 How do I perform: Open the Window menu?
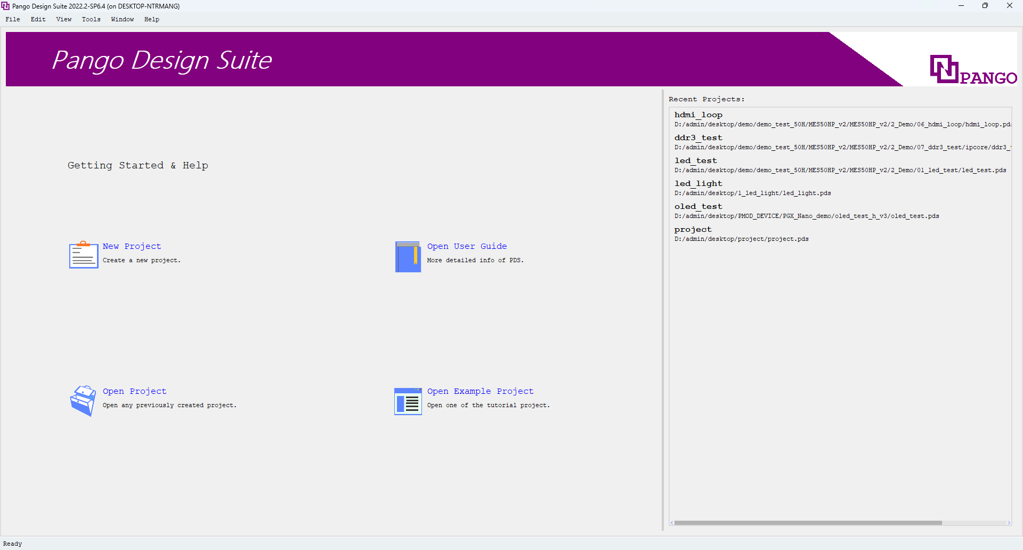pos(122,19)
